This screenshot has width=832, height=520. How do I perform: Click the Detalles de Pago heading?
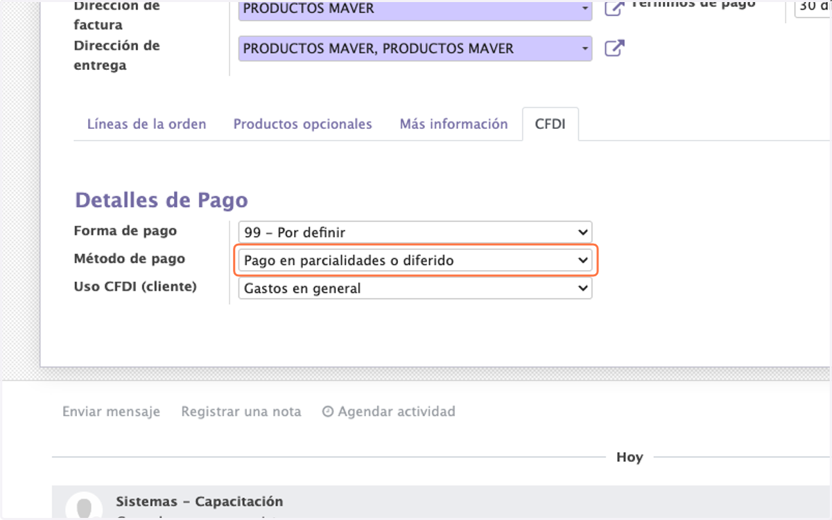pos(161,200)
